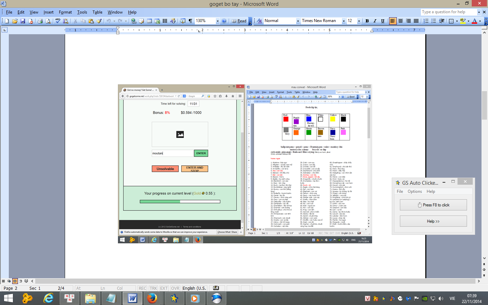
Task: Open the Columns layout tool
Action: (x=165, y=21)
